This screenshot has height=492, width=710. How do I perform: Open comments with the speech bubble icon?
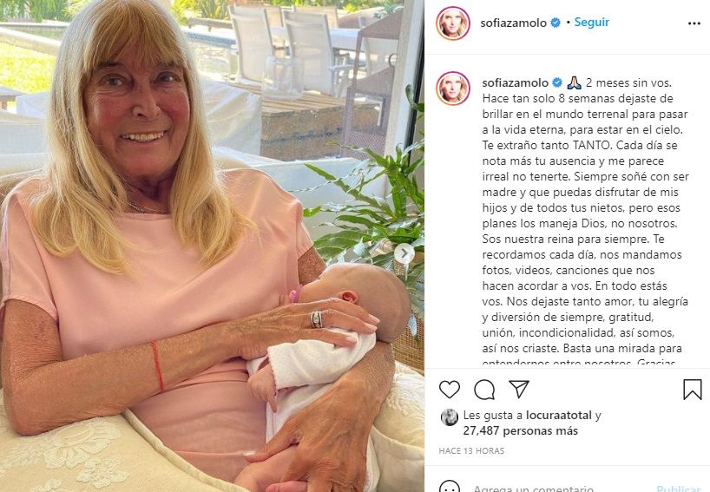(x=484, y=390)
